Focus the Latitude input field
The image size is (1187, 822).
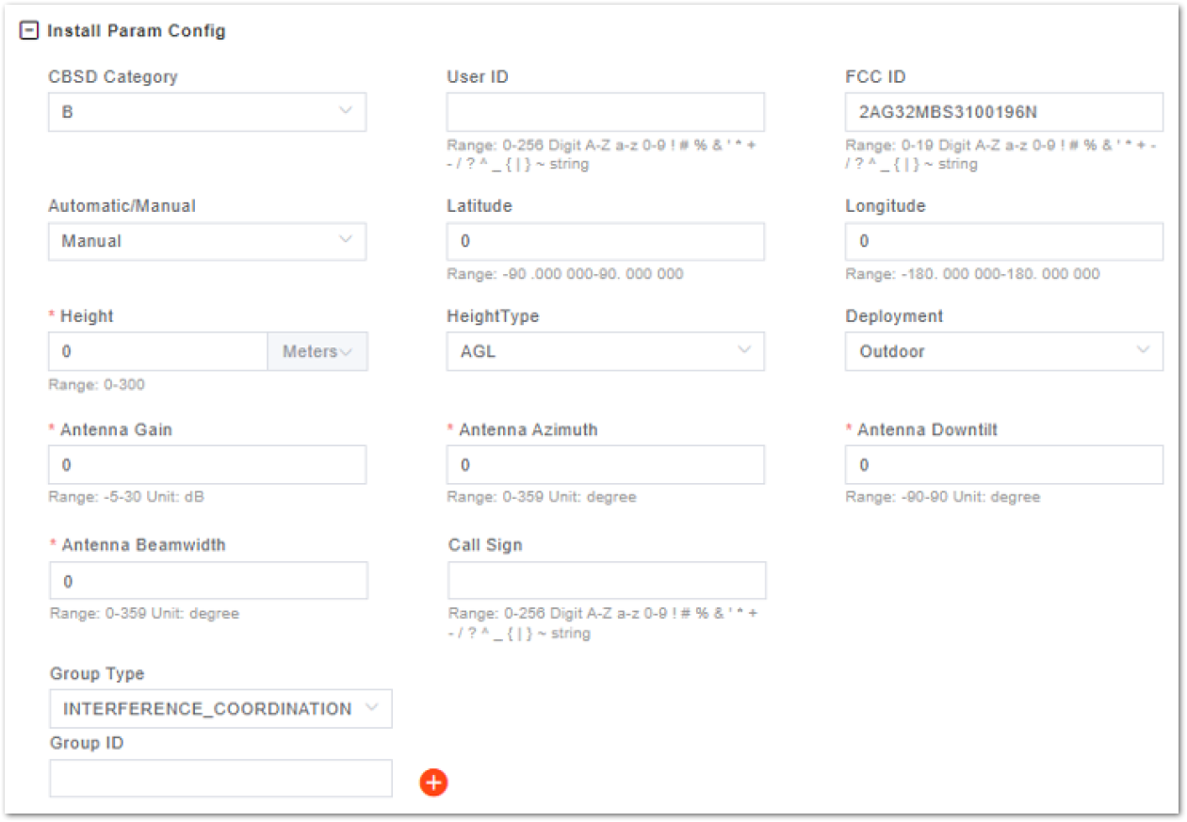(606, 241)
